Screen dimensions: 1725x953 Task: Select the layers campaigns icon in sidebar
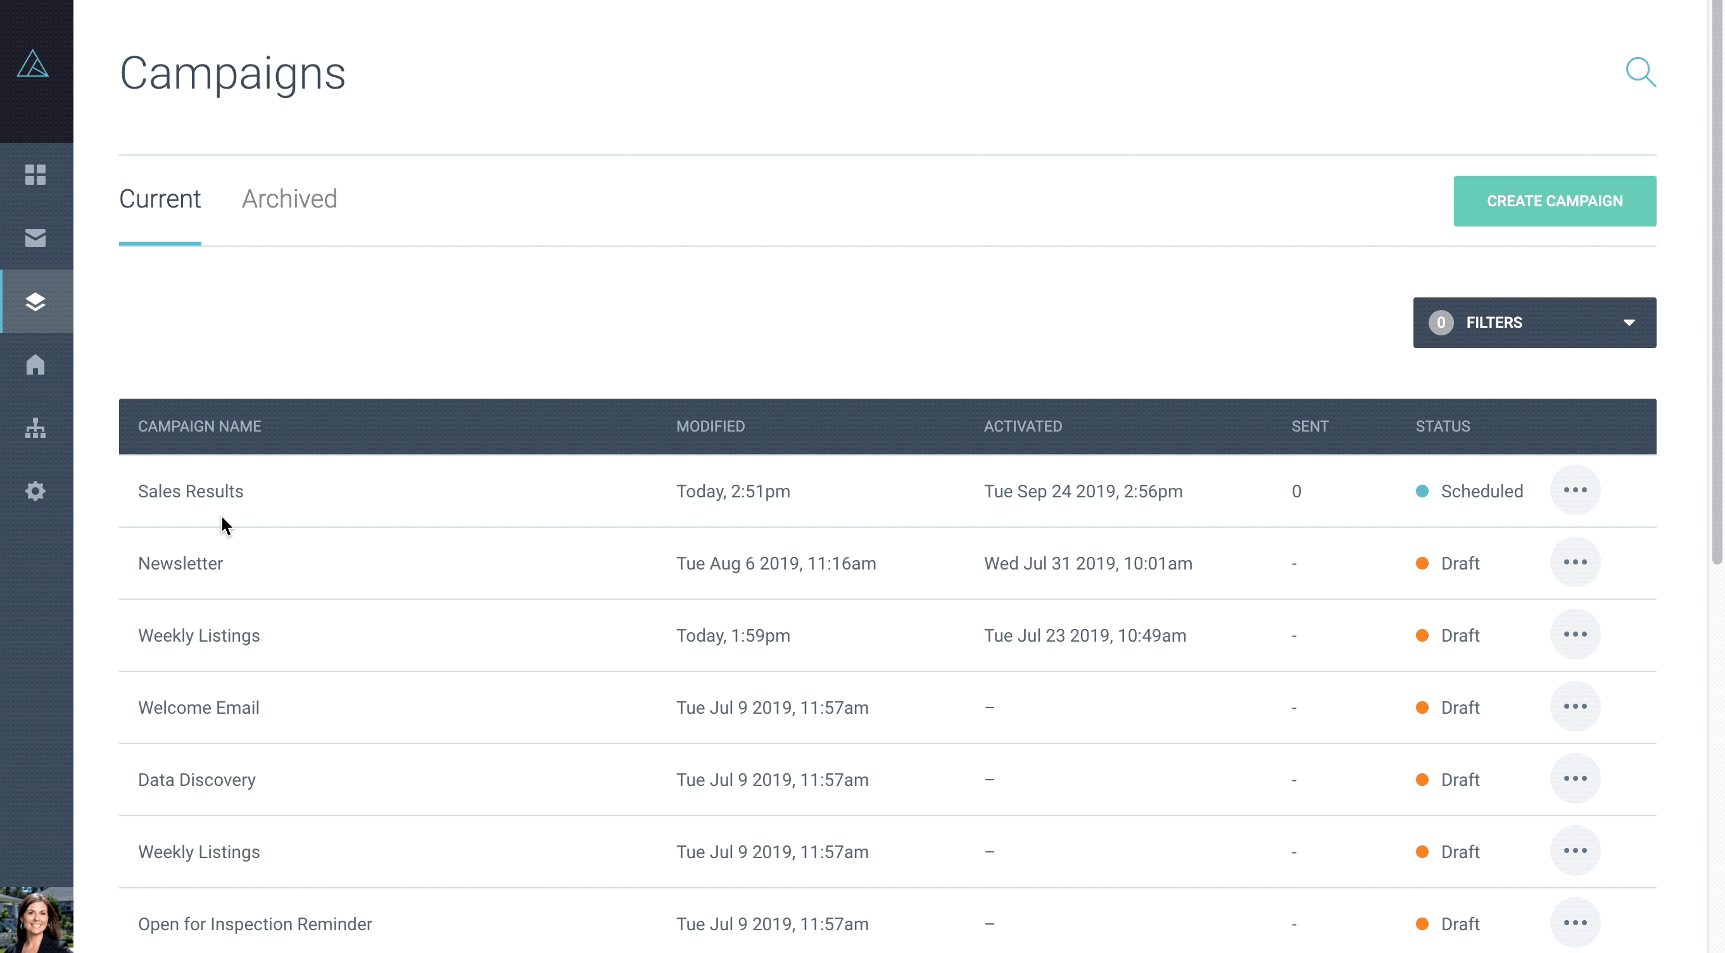pyautogui.click(x=35, y=301)
